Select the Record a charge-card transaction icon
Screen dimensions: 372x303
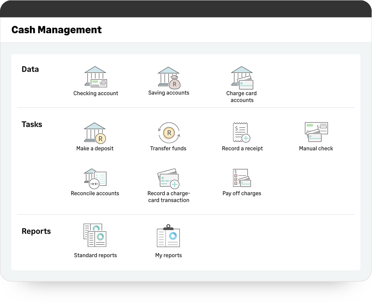168,178
